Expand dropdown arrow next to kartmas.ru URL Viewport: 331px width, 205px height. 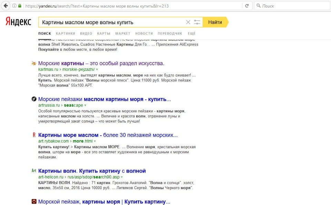coord(97,69)
